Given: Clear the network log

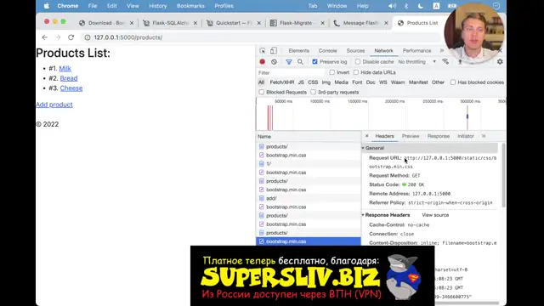Looking at the screenshot, I should [274, 62].
